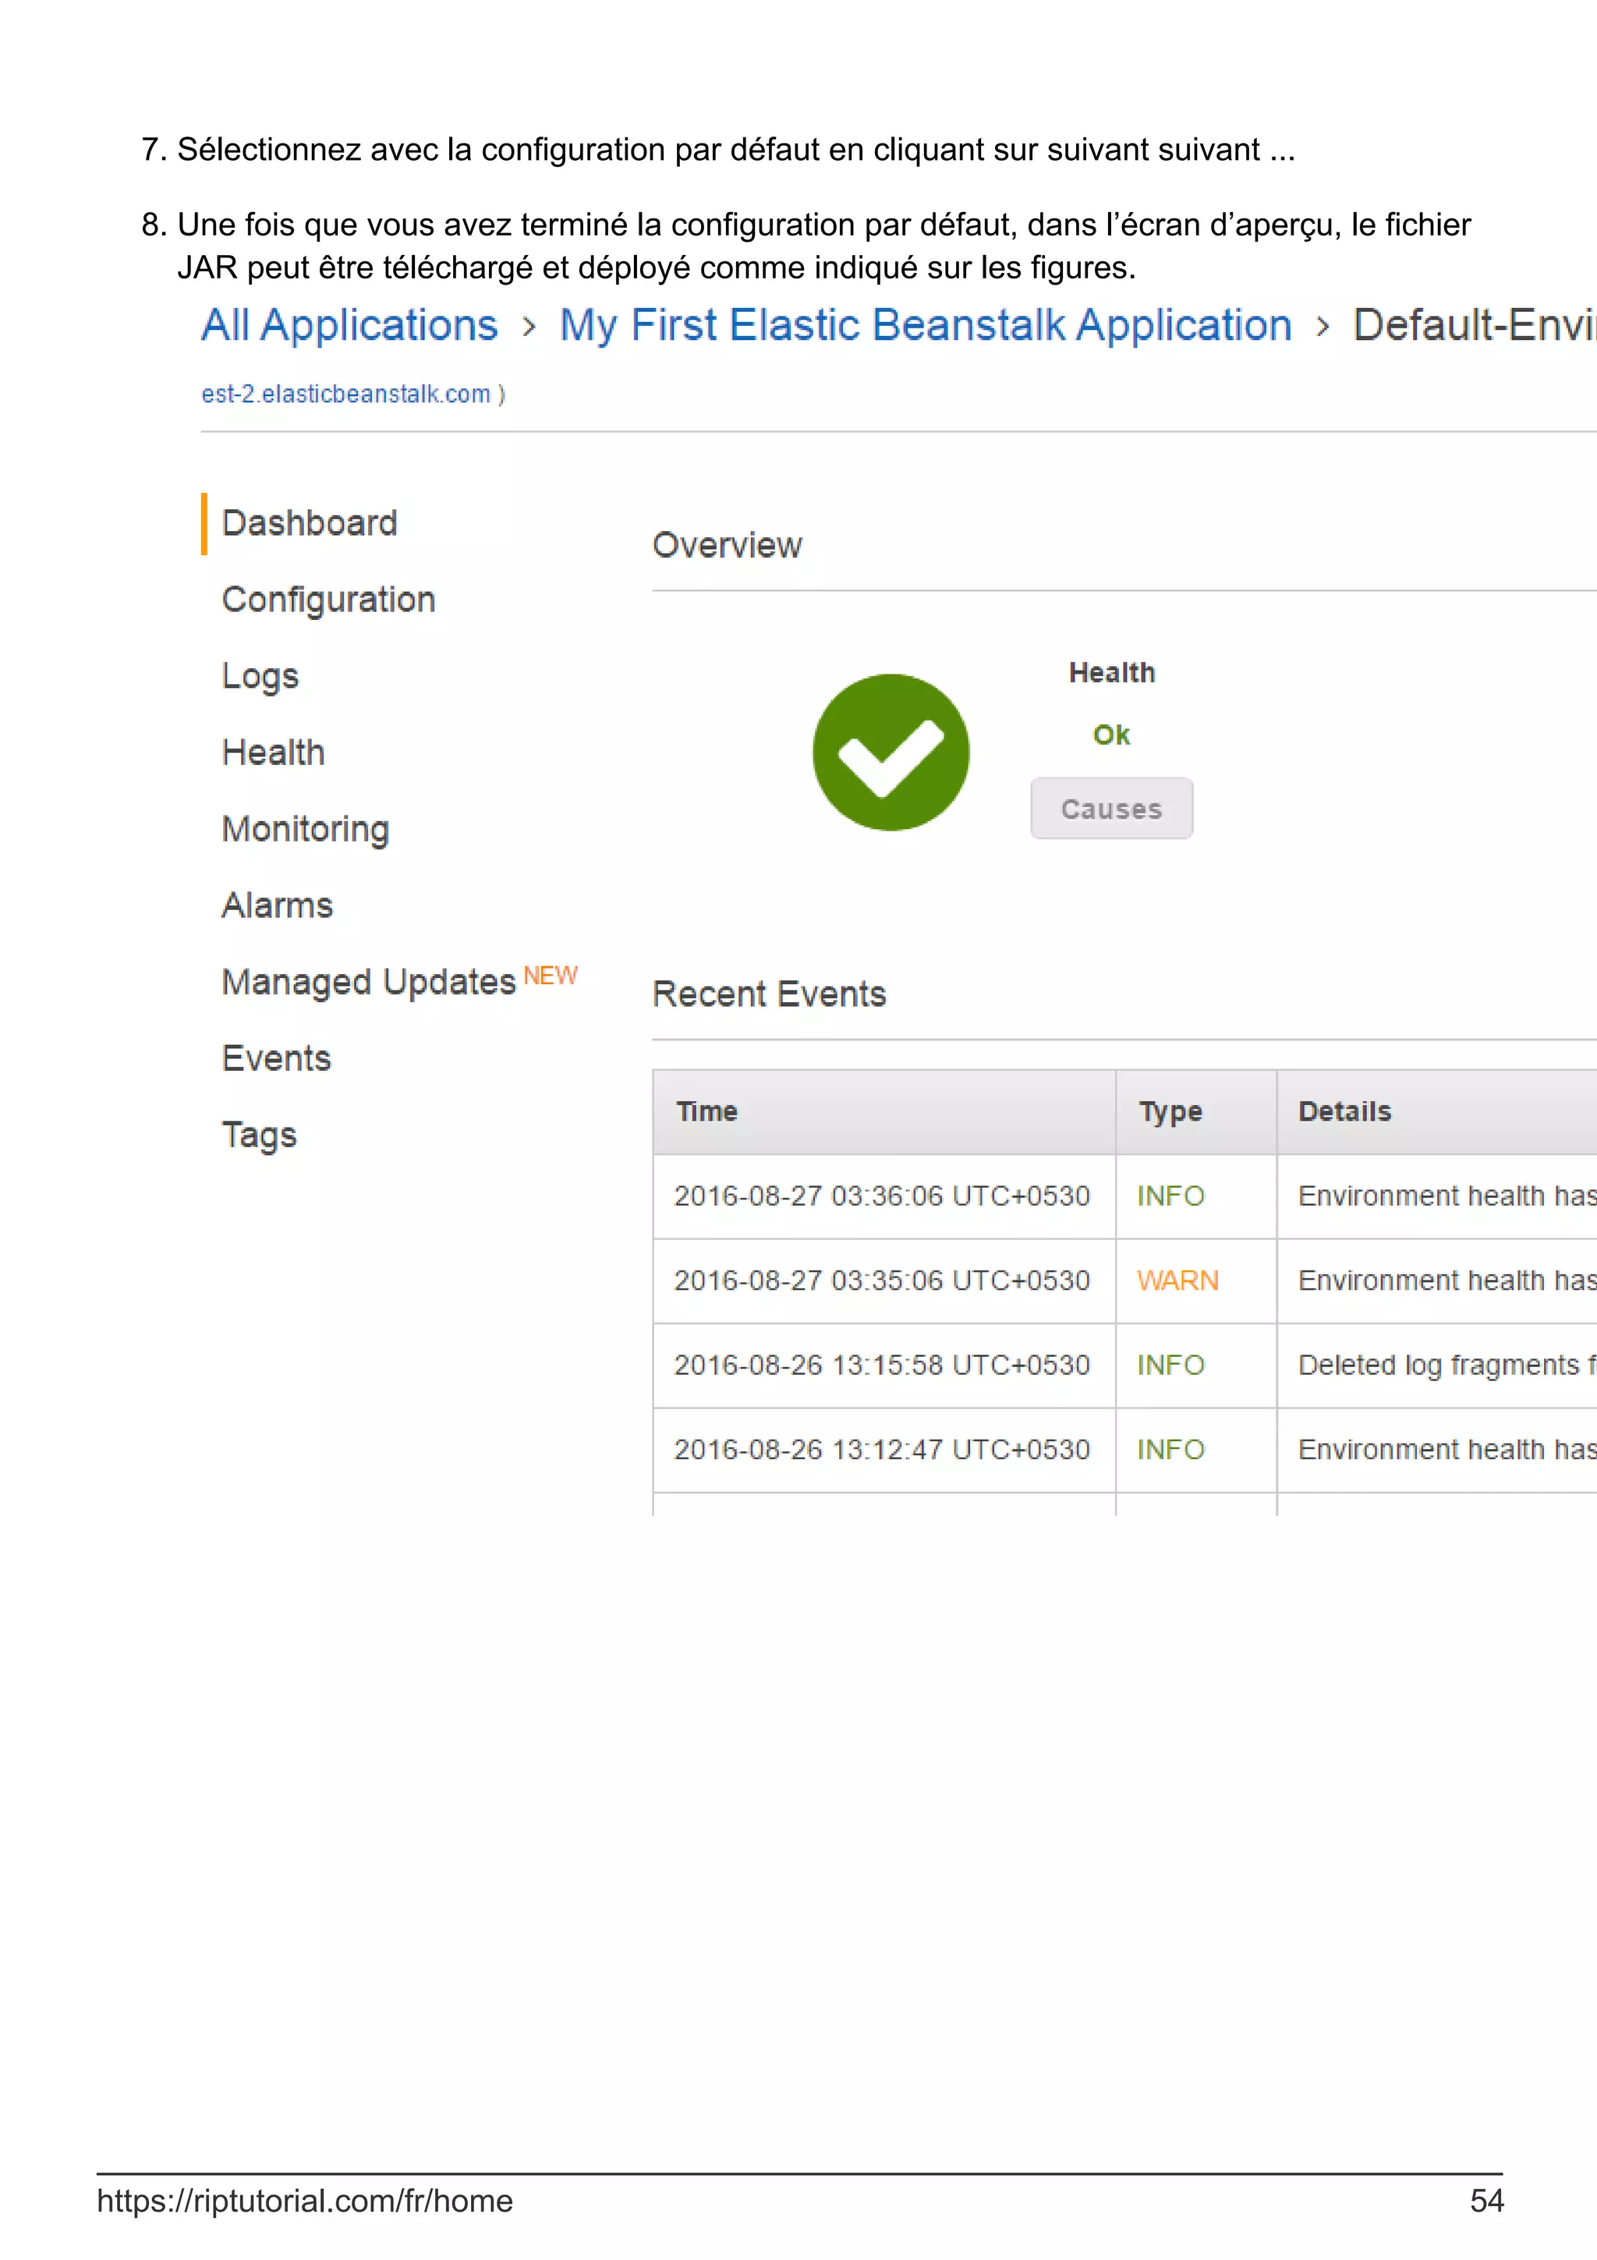Select timestamp 2016-08-27 03:35:06 UTC+0530

click(x=882, y=1281)
